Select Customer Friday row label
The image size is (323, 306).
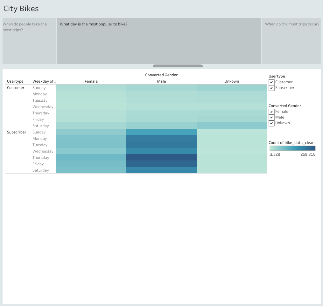[38, 119]
